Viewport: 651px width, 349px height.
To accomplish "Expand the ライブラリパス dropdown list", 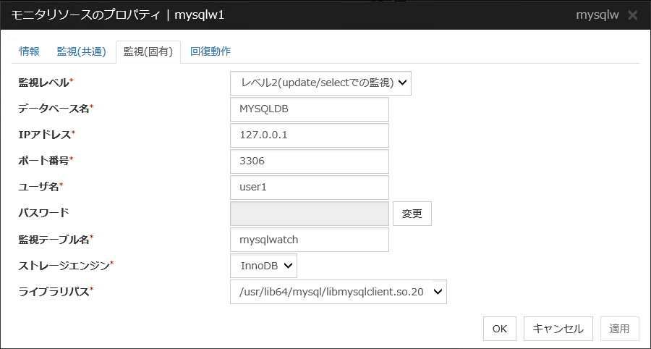I will point(338,292).
